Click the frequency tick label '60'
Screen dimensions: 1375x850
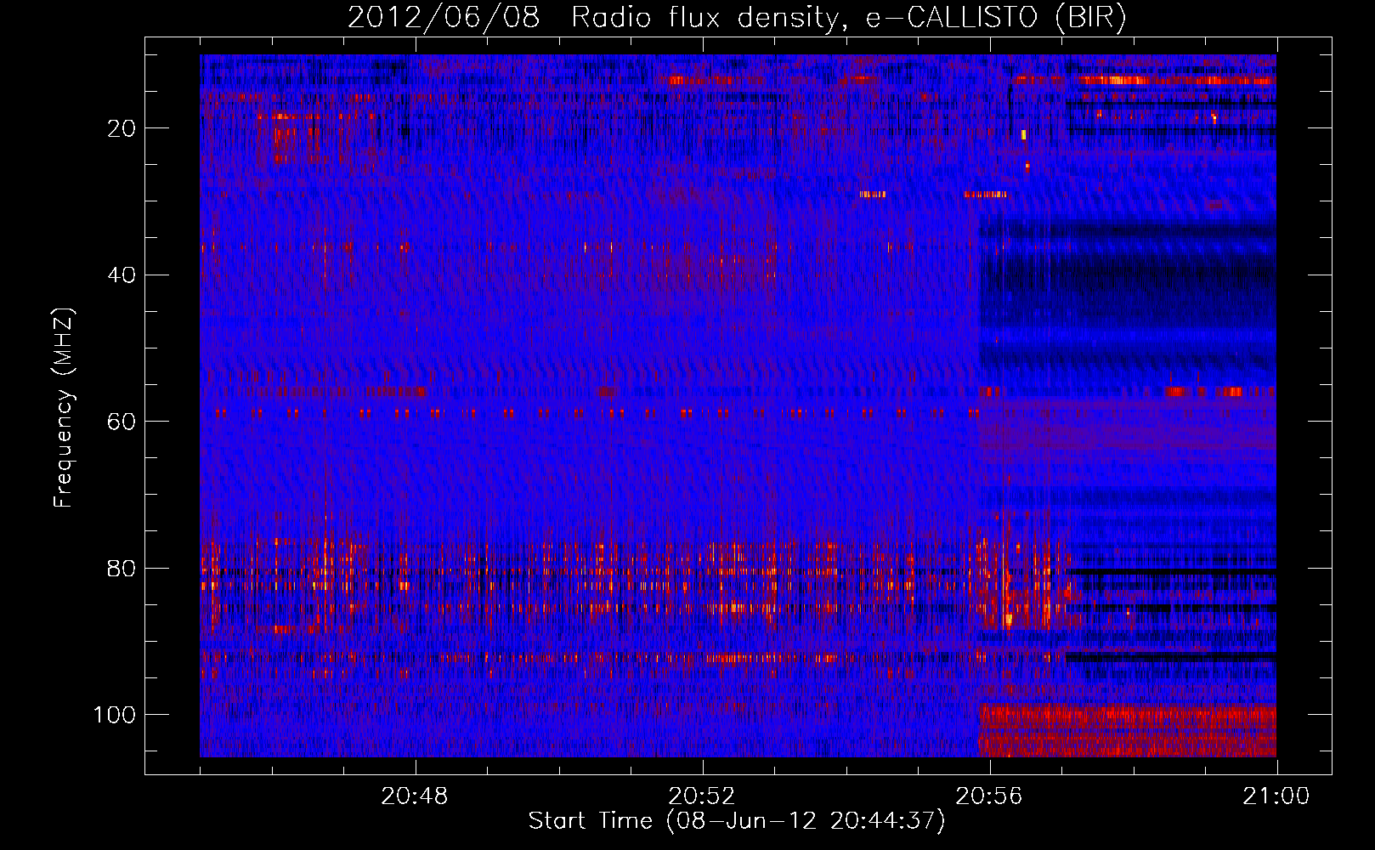pyautogui.click(x=122, y=422)
